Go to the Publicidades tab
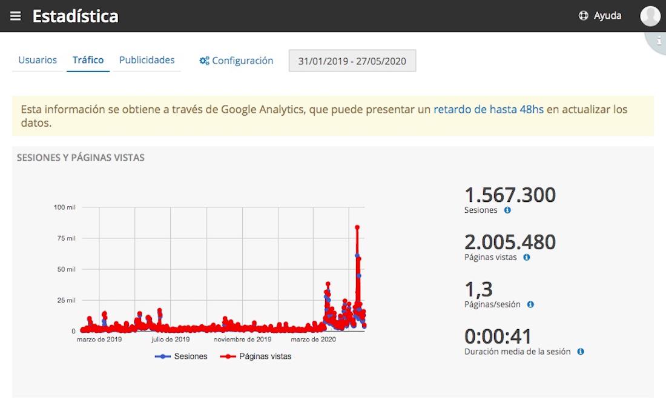 (x=147, y=60)
